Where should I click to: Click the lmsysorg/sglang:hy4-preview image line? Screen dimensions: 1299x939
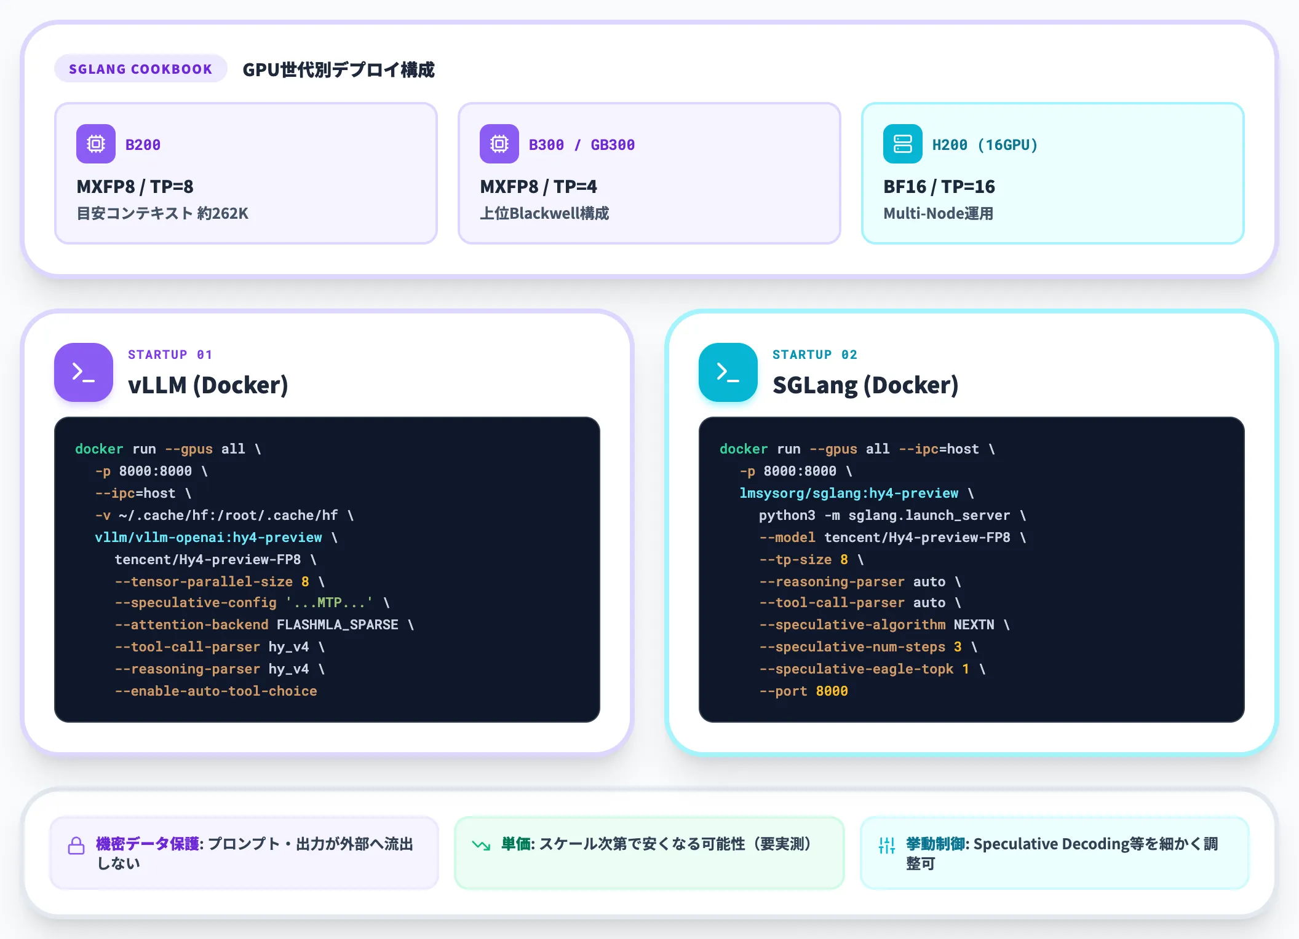coord(857,493)
